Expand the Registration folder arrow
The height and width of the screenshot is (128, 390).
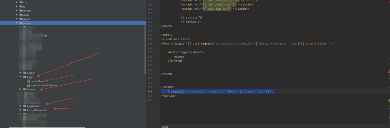click(x=21, y=106)
